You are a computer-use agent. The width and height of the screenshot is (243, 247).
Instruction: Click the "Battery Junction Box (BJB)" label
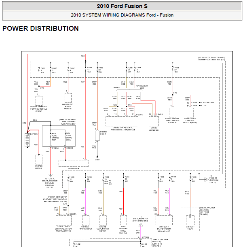[x=212, y=60]
